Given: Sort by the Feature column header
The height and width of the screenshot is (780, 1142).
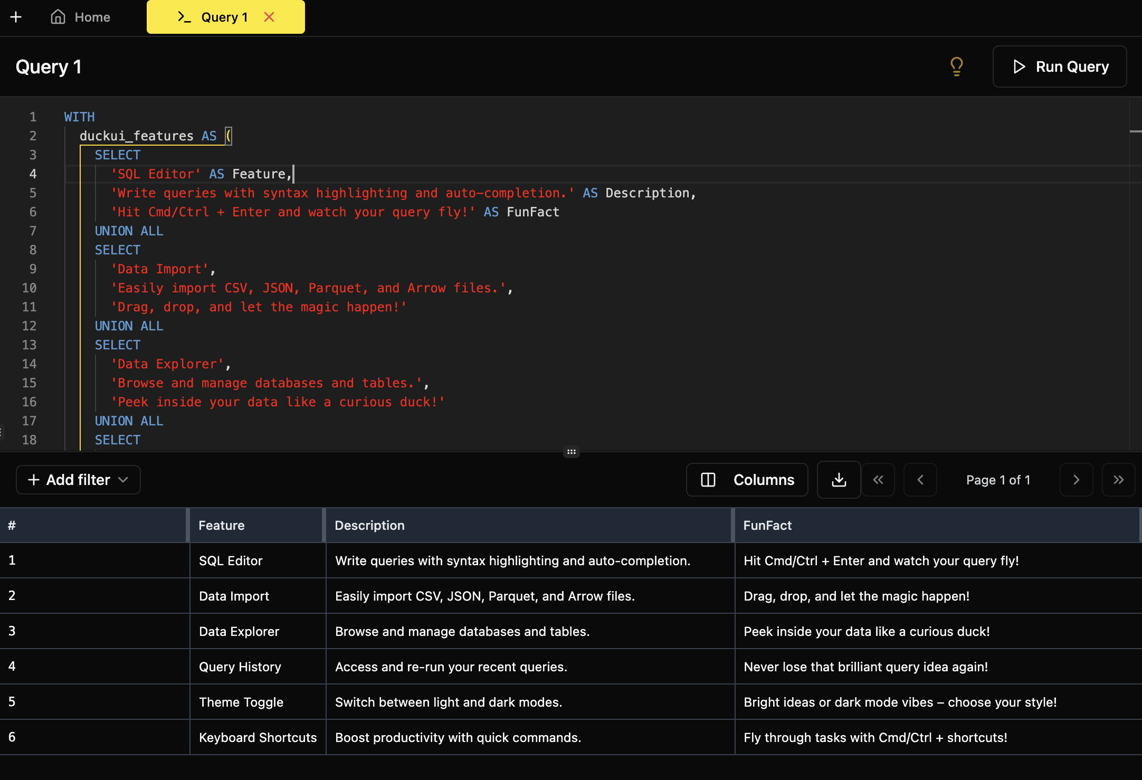Looking at the screenshot, I should point(256,525).
